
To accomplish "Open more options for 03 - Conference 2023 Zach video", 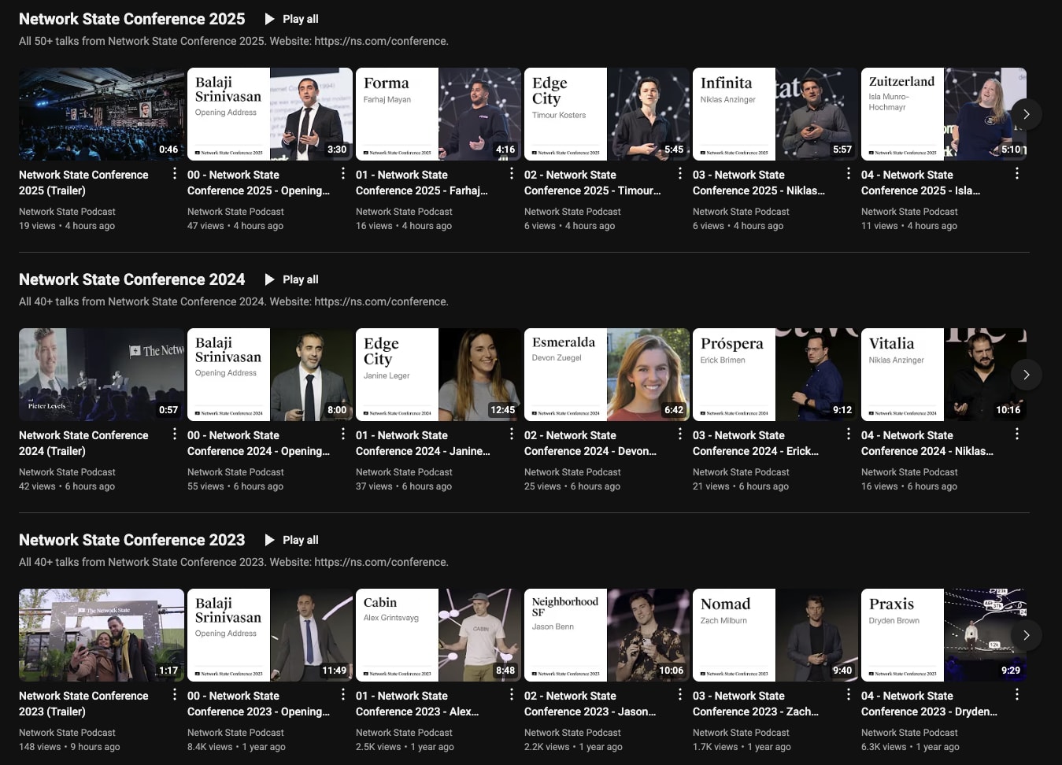I will coord(849,694).
